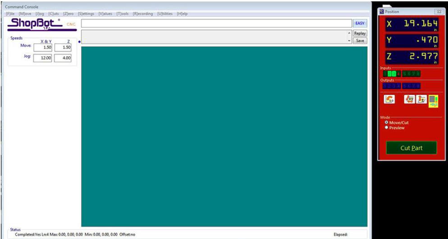448x239 pixels.
Task: Select the Move/Cut mode radio button
Action: point(387,122)
